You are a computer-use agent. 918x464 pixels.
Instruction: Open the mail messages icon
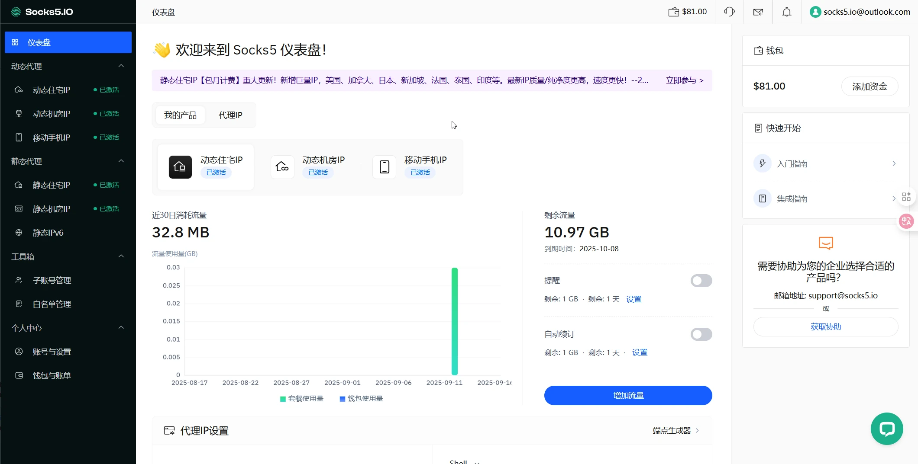[758, 12]
